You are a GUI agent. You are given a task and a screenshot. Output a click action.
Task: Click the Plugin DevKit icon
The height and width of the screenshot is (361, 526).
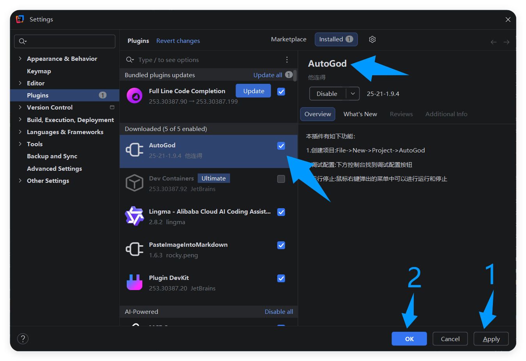click(x=135, y=283)
